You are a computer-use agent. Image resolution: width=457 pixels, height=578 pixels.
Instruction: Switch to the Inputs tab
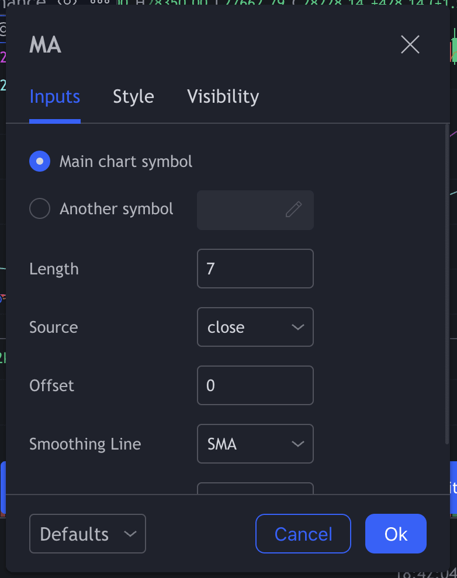pyautogui.click(x=54, y=96)
